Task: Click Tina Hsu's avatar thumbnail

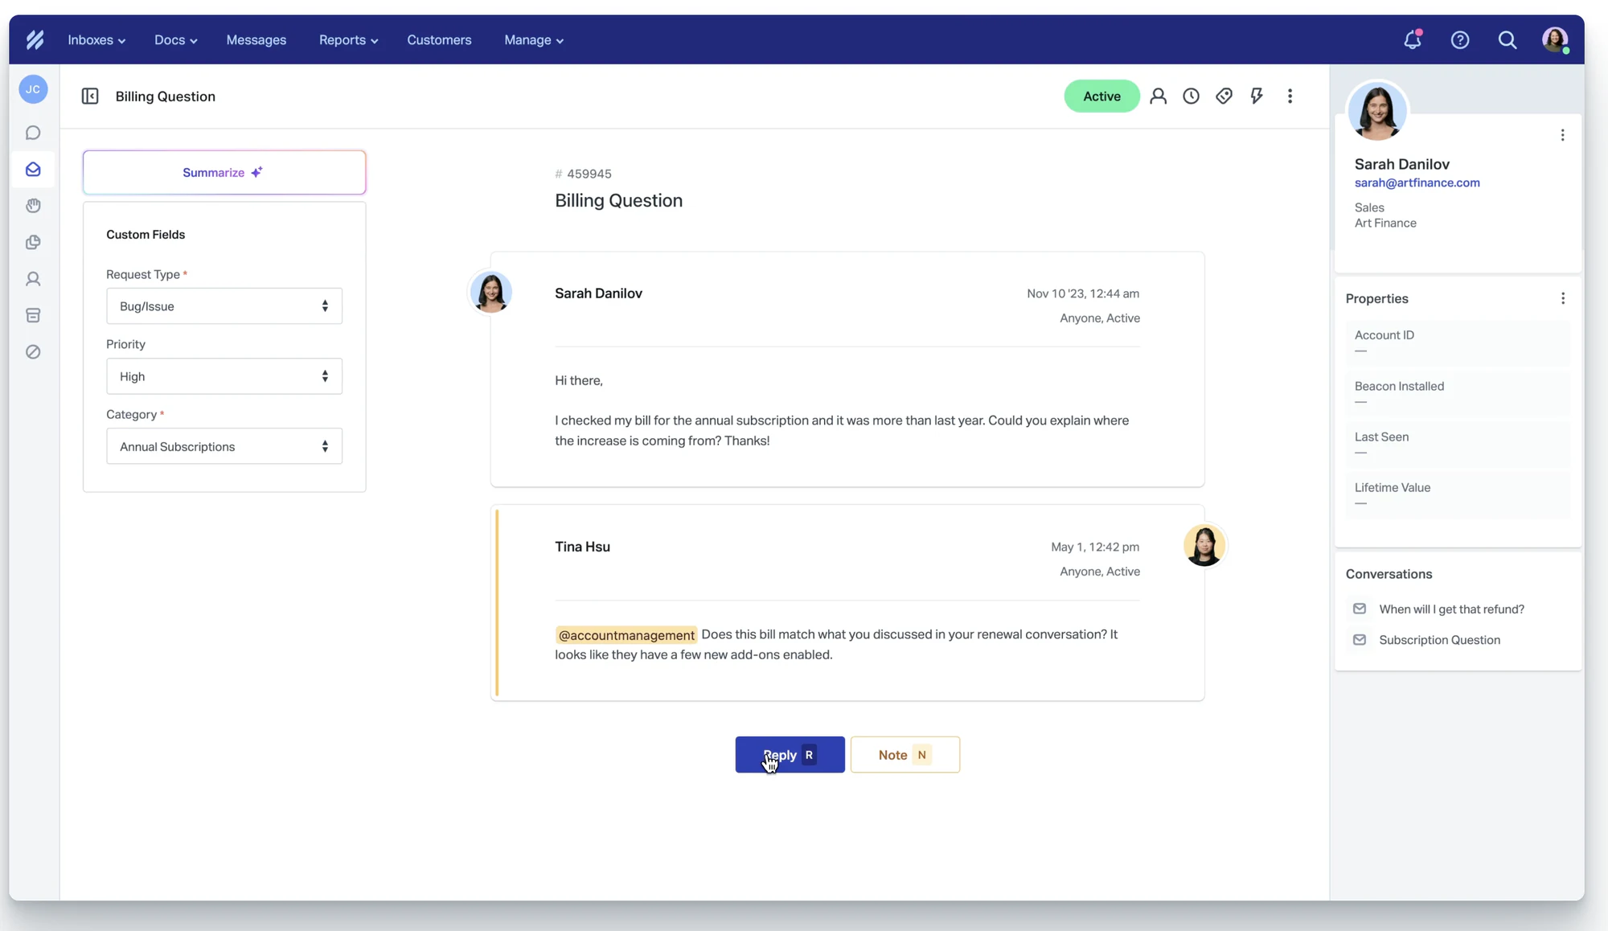Action: pyautogui.click(x=1204, y=546)
